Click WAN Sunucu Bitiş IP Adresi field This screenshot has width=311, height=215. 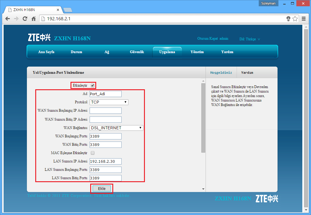[105, 120]
